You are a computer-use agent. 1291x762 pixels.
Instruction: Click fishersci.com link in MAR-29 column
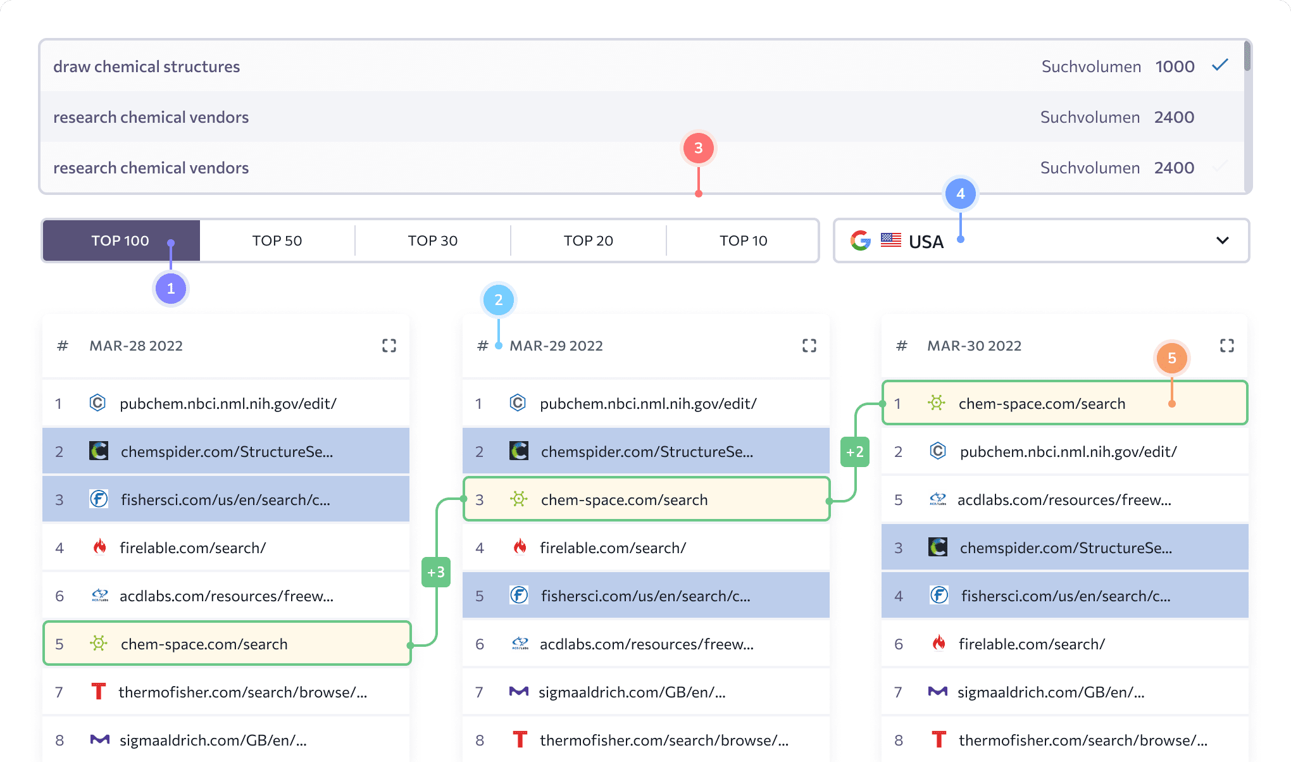645,596
